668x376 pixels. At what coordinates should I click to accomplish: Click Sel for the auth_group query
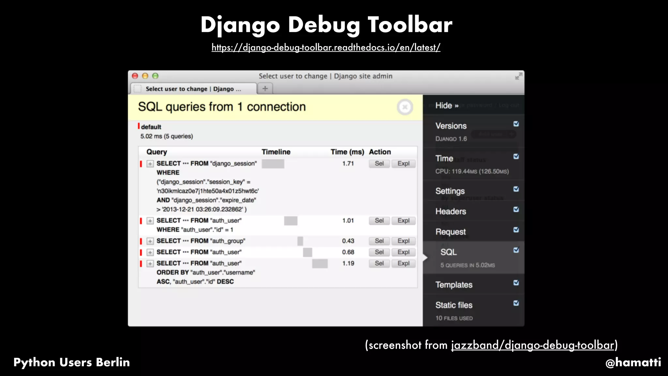pyautogui.click(x=379, y=241)
